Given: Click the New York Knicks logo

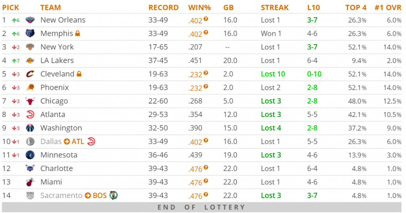Looking at the screenshot, I should (x=30, y=47).
